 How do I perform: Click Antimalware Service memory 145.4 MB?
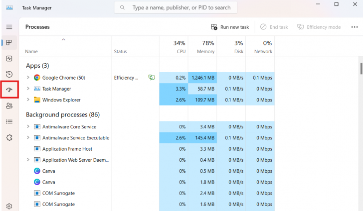pos(204,138)
